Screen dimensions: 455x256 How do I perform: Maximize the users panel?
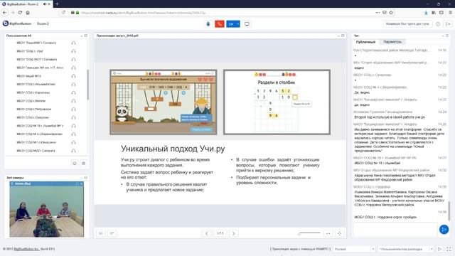(x=86, y=36)
